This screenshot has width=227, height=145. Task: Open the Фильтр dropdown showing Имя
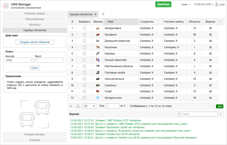[x=20, y=60]
